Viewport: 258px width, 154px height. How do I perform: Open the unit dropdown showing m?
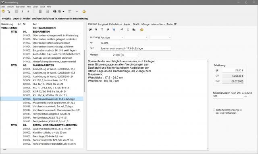[130, 55]
